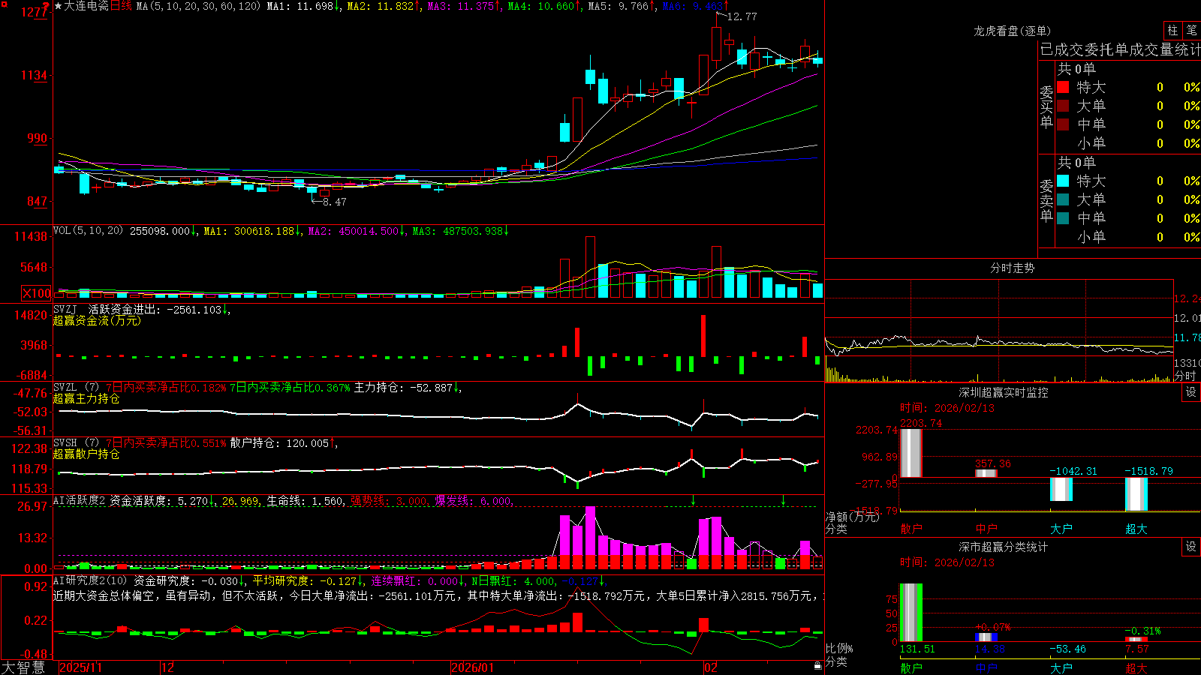Screen dimensions: 1201x675
Task: Select 散户 category in 实时监控 chart
Action: click(911, 529)
